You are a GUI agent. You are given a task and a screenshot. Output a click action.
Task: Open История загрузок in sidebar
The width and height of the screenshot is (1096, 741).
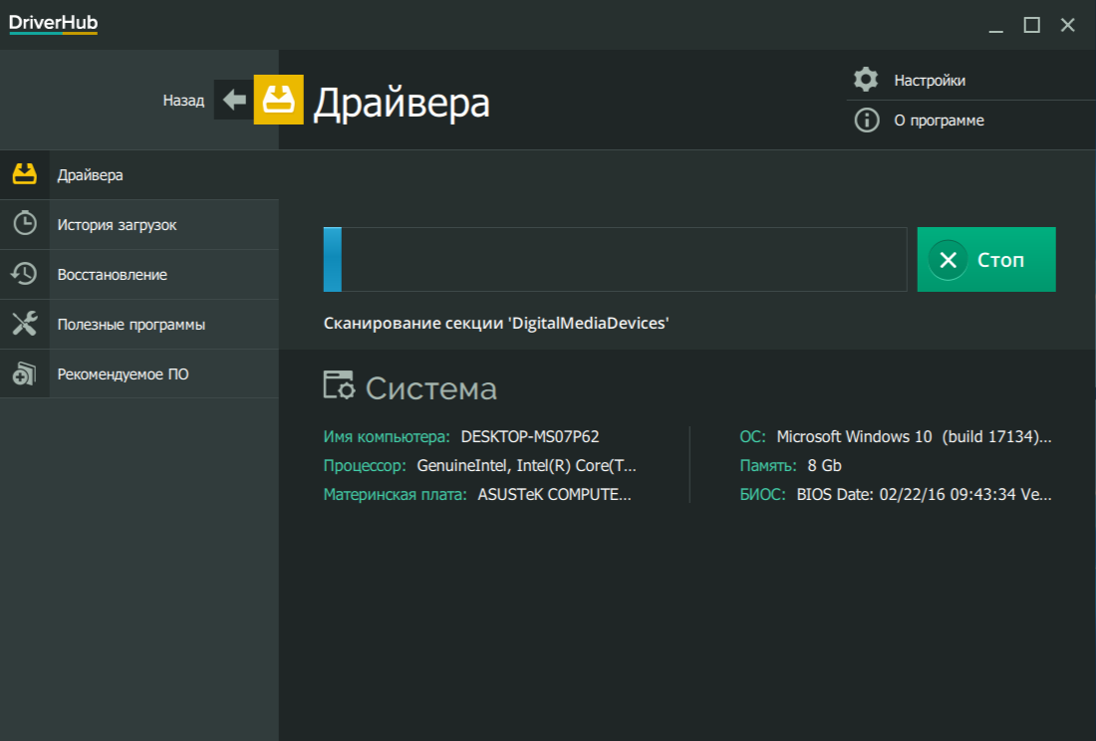click(x=139, y=225)
